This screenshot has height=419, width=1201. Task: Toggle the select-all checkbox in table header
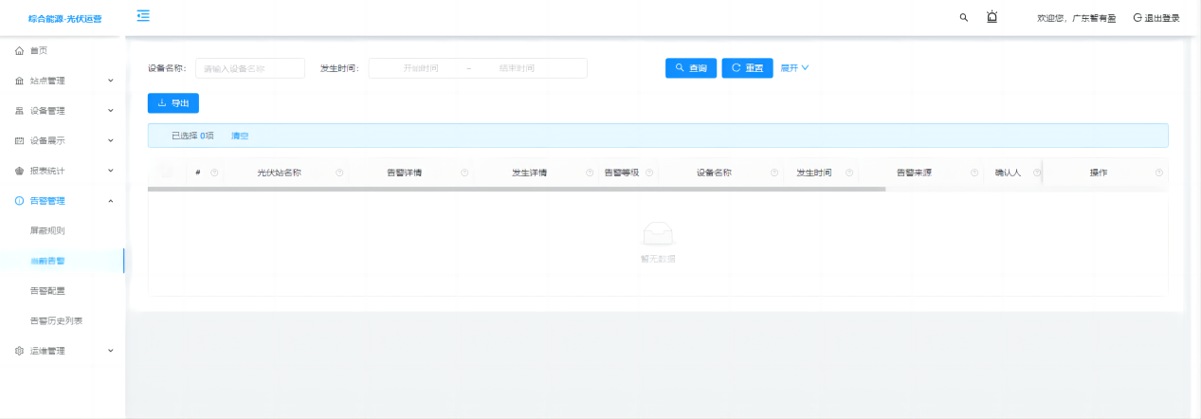[x=166, y=173]
